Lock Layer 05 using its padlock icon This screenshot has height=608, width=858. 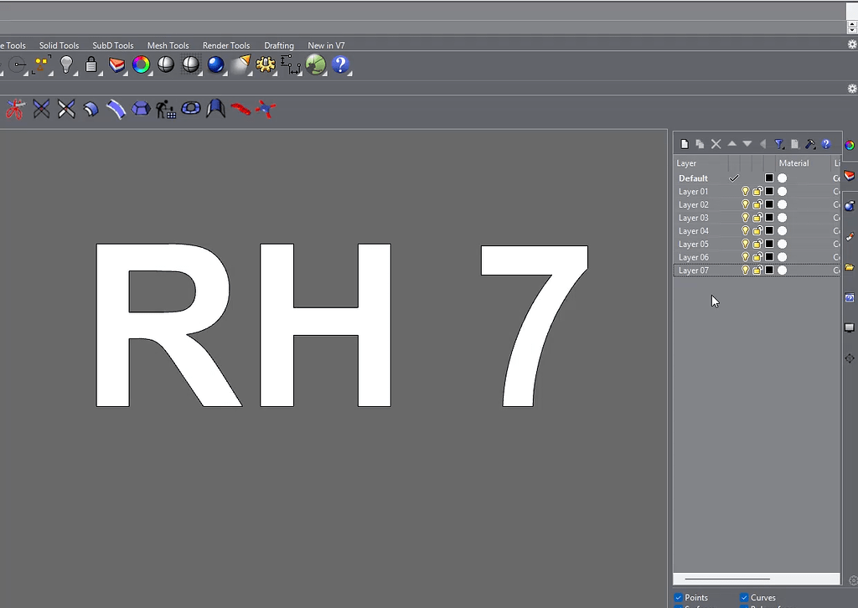point(757,244)
